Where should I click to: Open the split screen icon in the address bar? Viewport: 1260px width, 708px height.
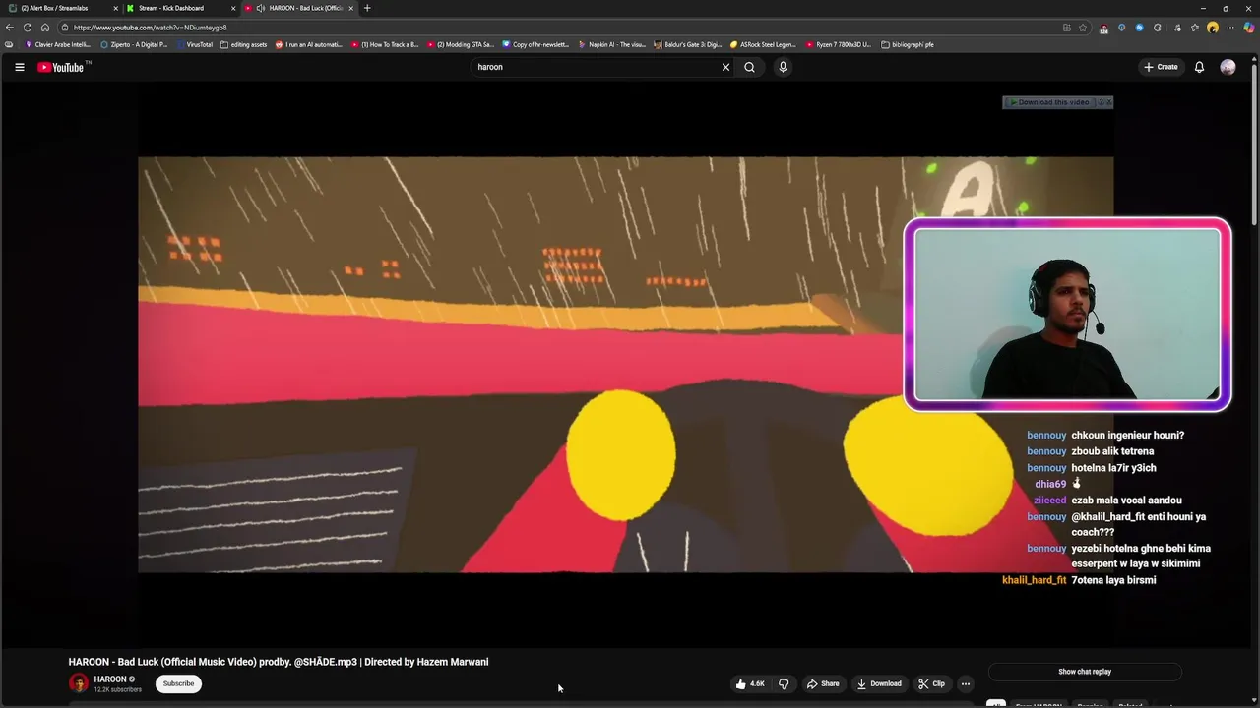pyautogui.click(x=1066, y=28)
